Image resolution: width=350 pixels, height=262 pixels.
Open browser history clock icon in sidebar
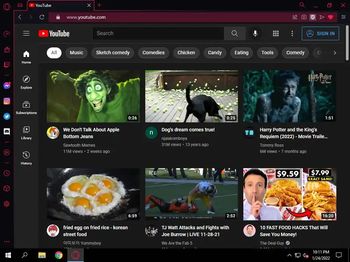click(7, 173)
